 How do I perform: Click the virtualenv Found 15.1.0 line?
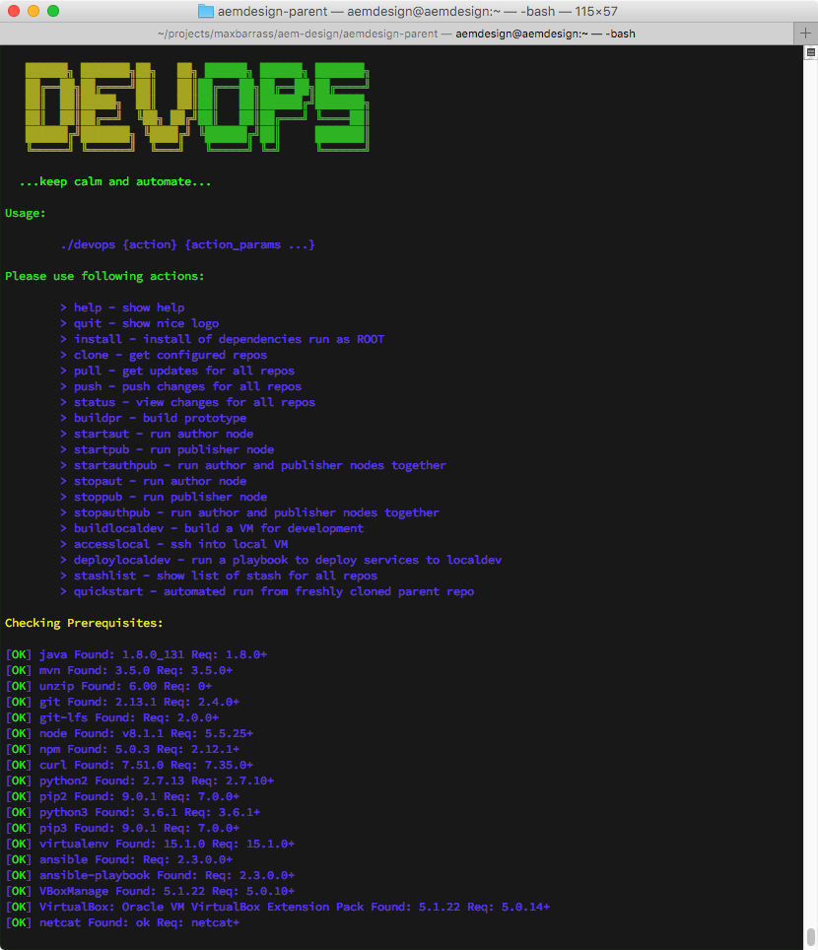click(x=150, y=844)
